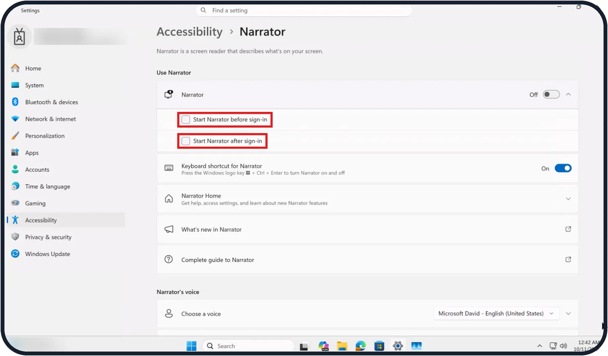Check Start Narrator before sign-in
608x356 pixels.
186,120
